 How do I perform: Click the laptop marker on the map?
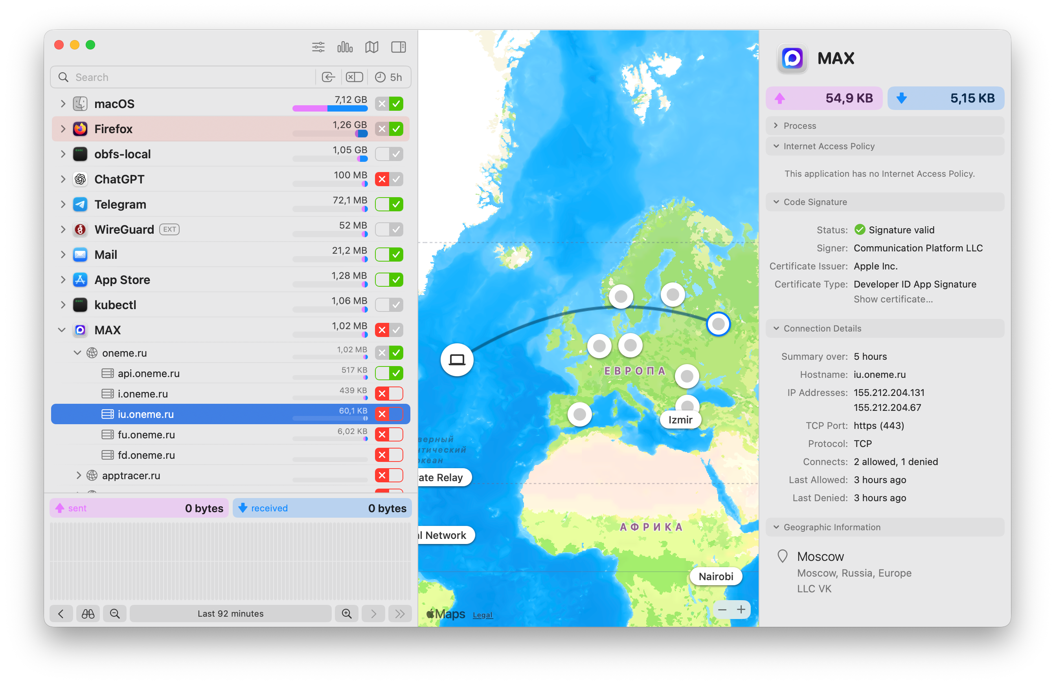[x=457, y=360]
